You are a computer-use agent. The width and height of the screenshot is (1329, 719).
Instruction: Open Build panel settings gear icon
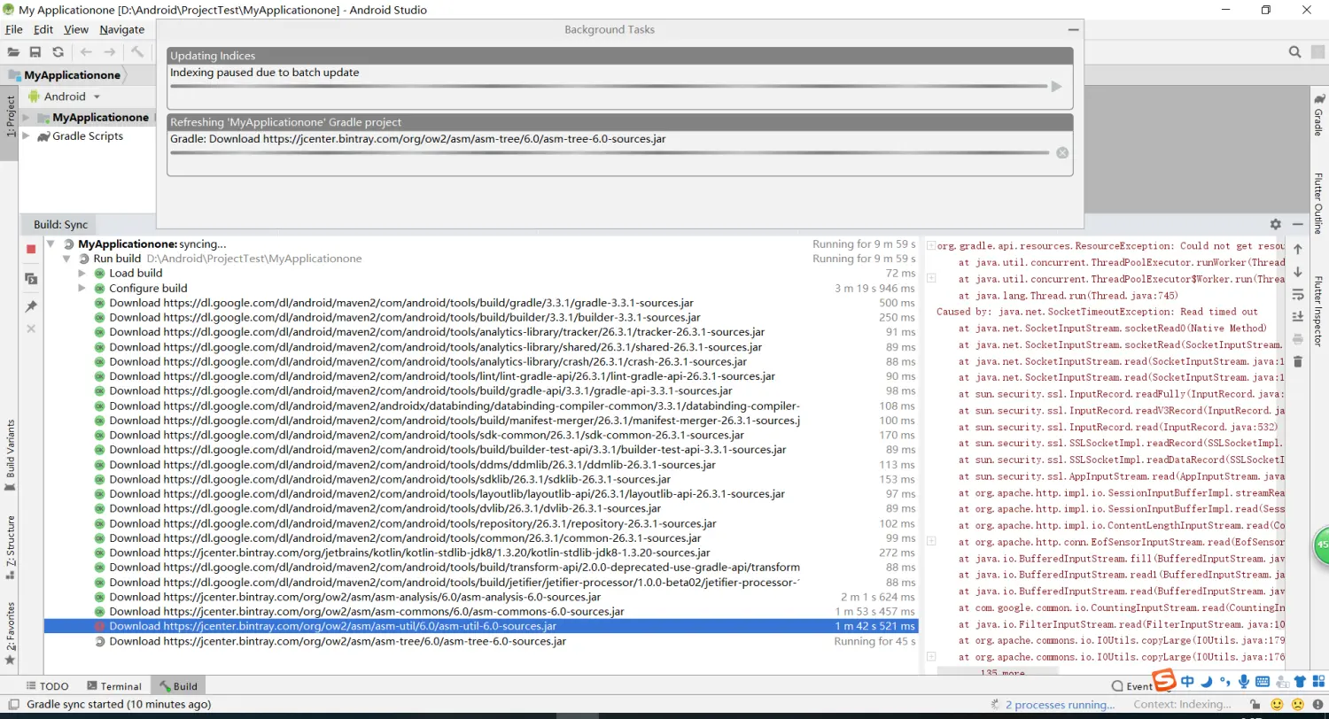click(1275, 225)
